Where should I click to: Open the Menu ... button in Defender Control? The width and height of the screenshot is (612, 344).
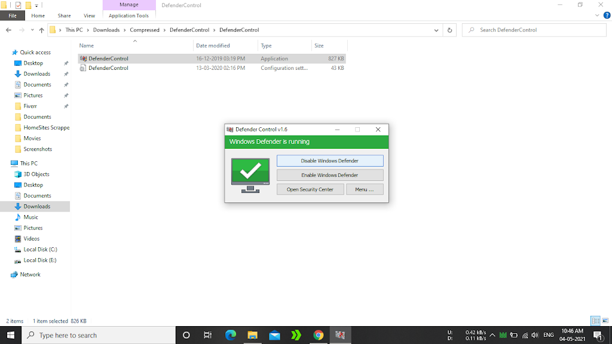pos(364,189)
